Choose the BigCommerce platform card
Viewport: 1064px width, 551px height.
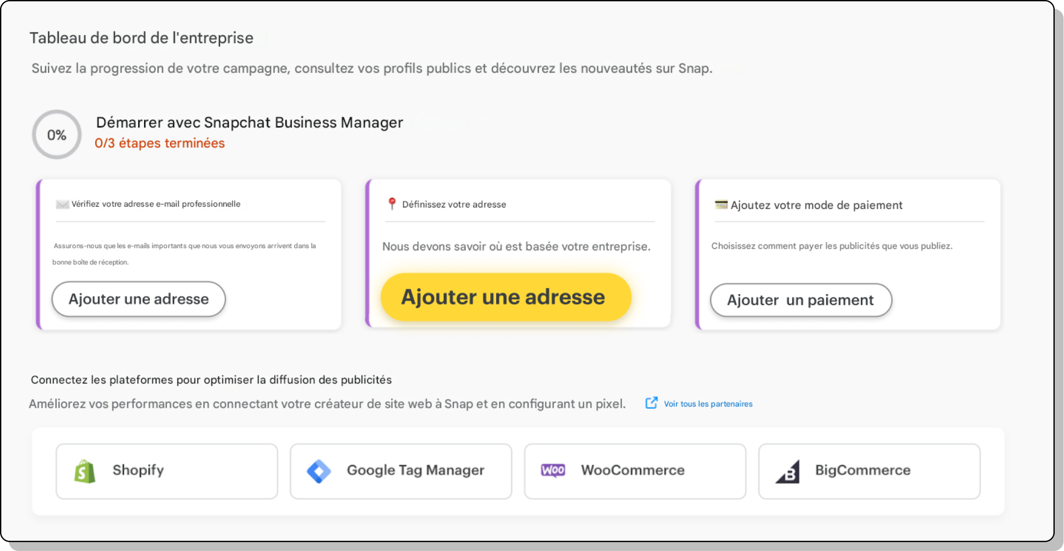pos(869,471)
